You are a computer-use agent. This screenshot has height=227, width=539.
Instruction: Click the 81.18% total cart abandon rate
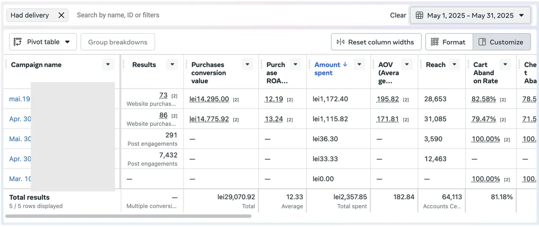pyautogui.click(x=501, y=197)
